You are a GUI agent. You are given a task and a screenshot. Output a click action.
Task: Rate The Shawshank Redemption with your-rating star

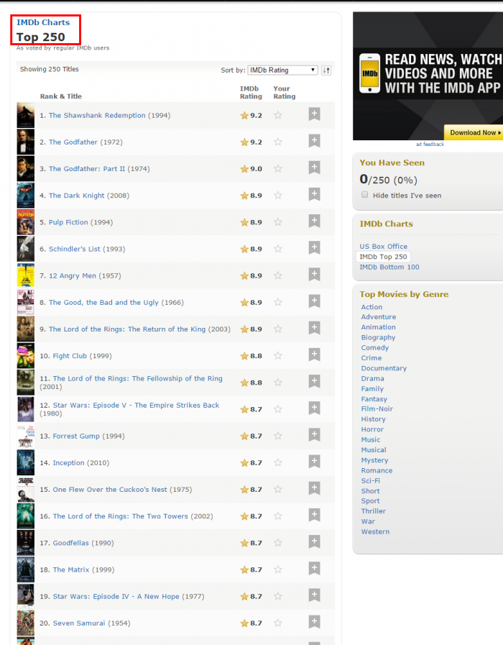pyautogui.click(x=278, y=115)
